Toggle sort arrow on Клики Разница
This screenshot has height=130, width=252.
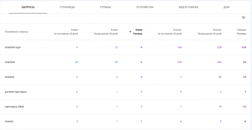click(130, 32)
